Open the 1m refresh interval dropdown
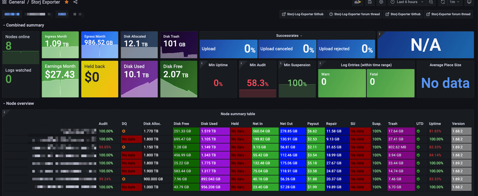This screenshot has height=196, width=478. tap(455, 2)
